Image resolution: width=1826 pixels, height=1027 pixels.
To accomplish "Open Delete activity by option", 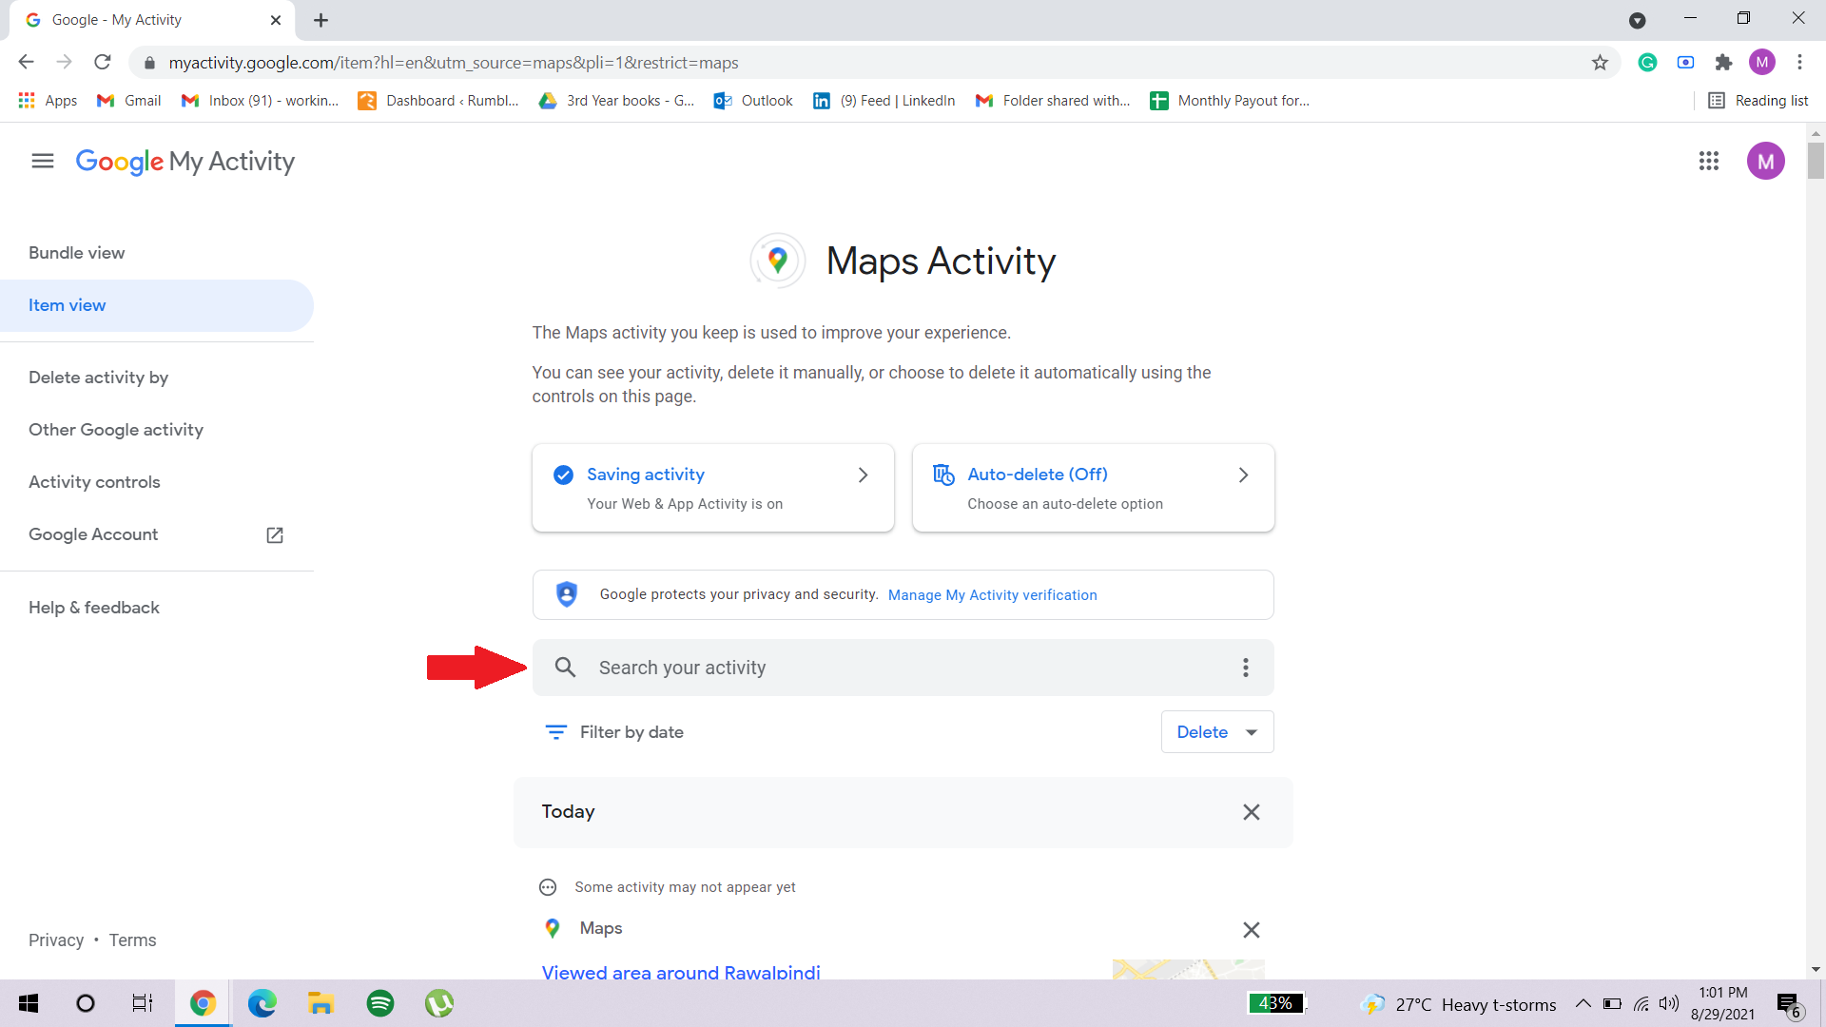I will 98,378.
